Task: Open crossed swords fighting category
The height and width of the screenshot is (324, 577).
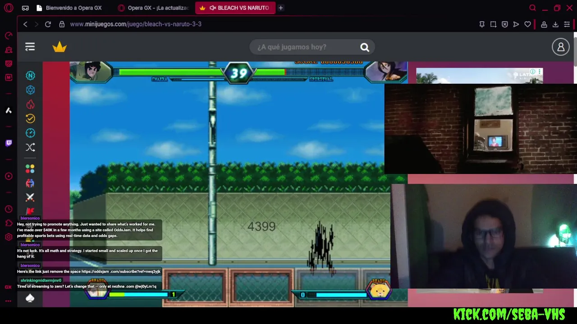Action: pos(30,197)
